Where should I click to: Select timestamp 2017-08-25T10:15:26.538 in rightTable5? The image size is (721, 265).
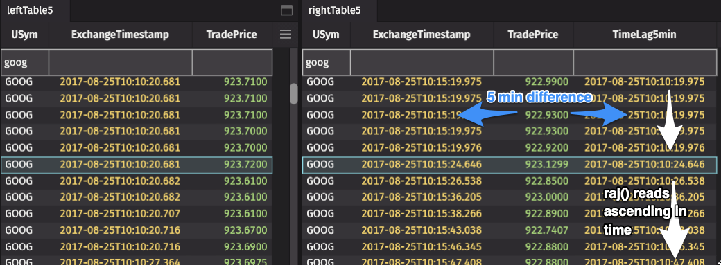tap(422, 181)
